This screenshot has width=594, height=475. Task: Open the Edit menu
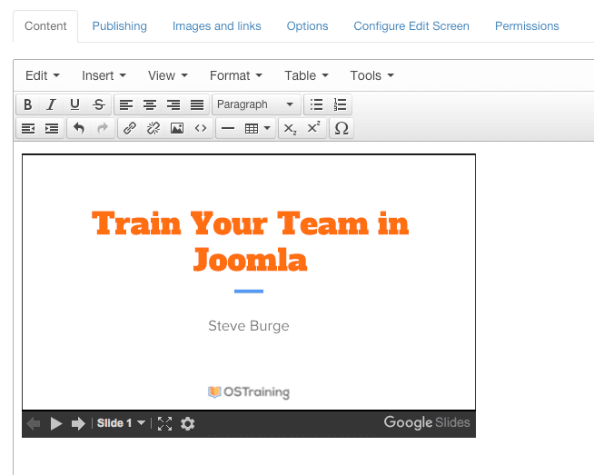pos(43,75)
